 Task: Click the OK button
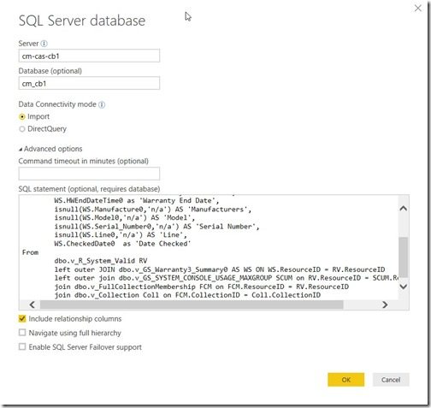point(345,380)
